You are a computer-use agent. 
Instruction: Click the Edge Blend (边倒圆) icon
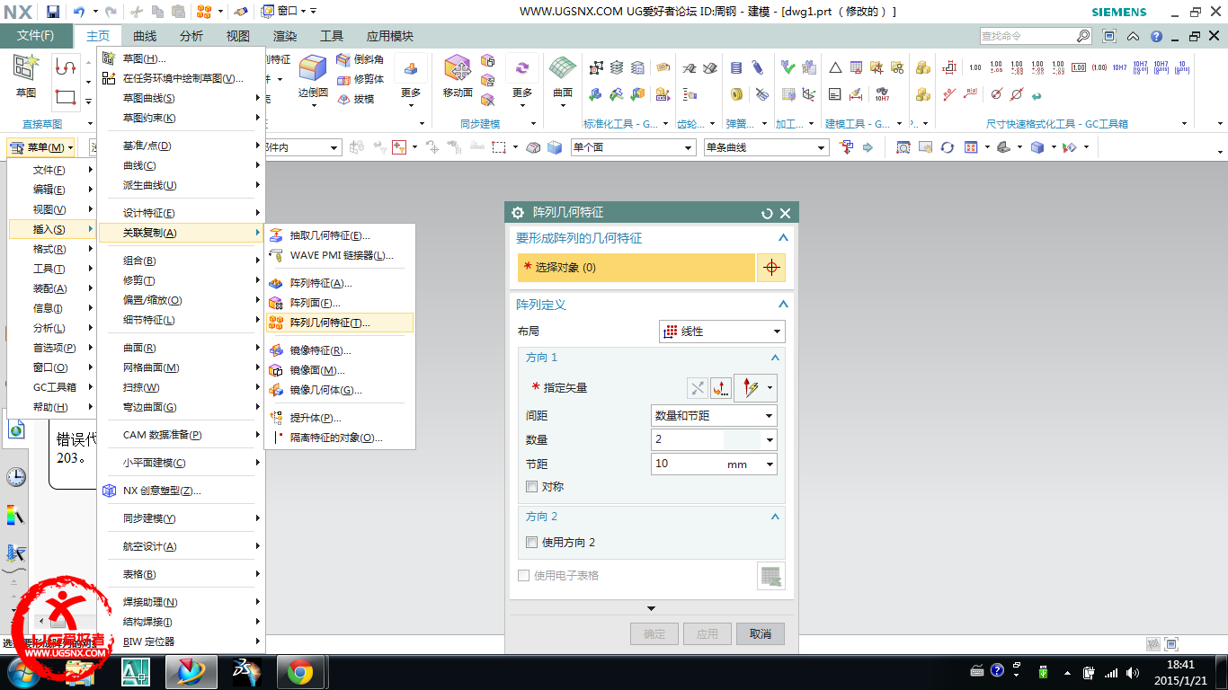click(313, 69)
